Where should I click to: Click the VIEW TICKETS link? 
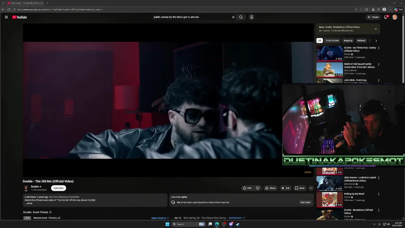point(160,218)
